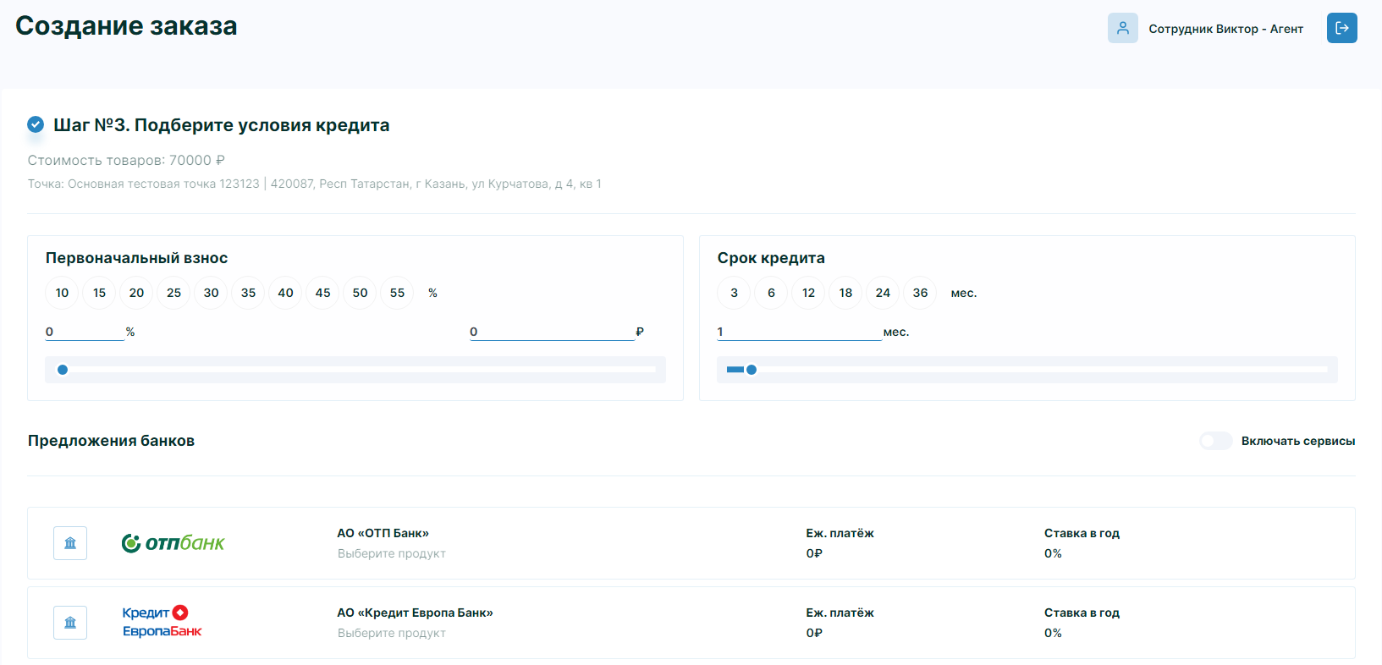Click the step 3 checkmark icon
Screen dimensions: 1382x665
[x=36, y=124]
